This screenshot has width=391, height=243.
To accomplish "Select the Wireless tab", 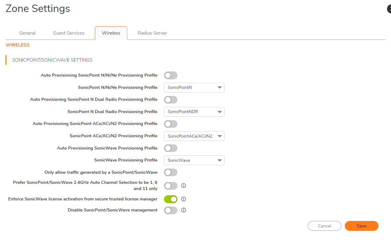I will point(111,33).
